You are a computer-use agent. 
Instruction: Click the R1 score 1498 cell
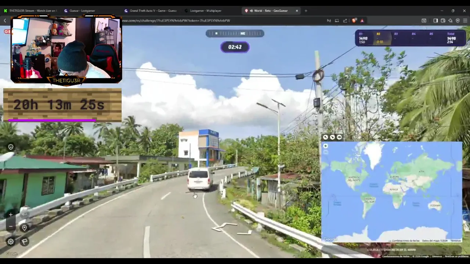tap(364, 38)
